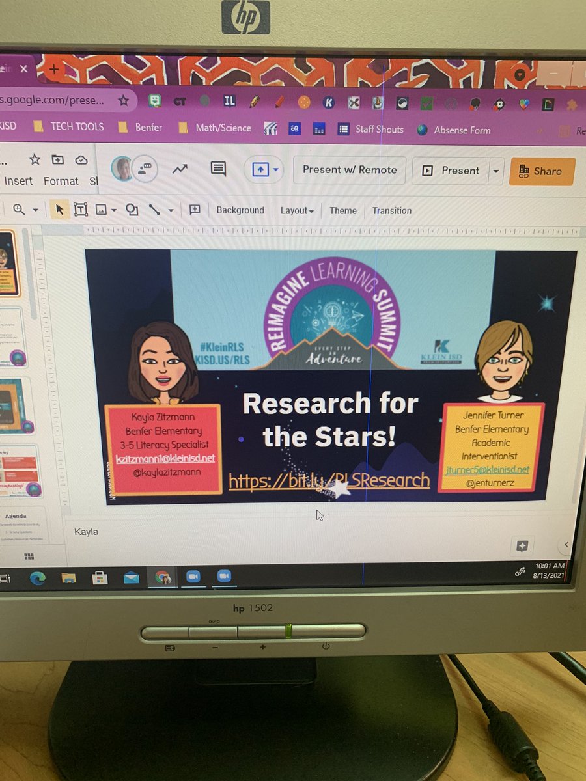The height and width of the screenshot is (781, 586).
Task: Click the collaborator avatar photo
Action: click(121, 169)
